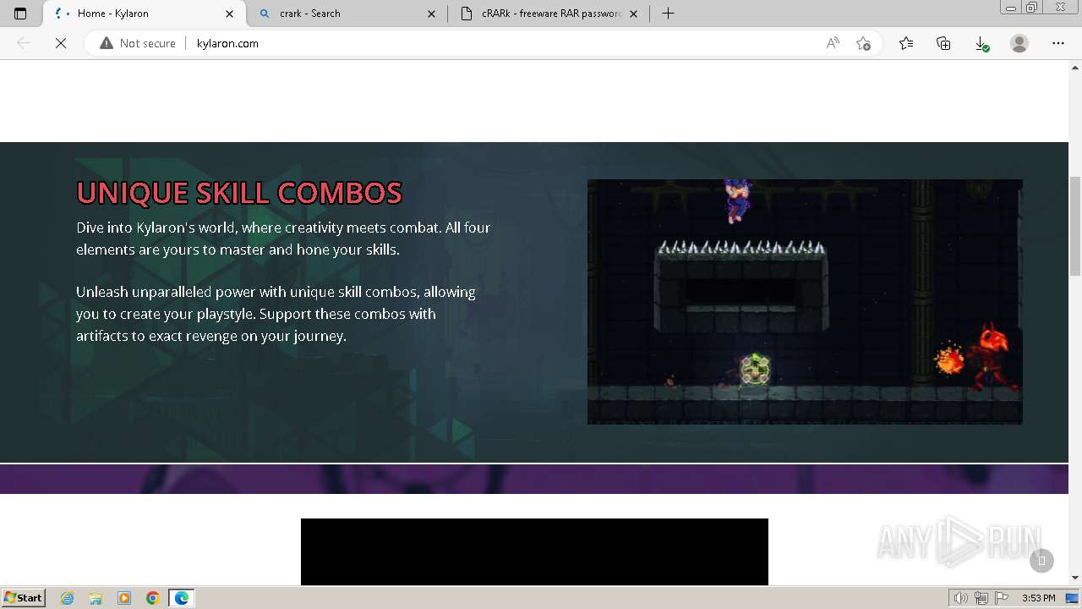The width and height of the screenshot is (1082, 609).
Task: Open the Action Center flag icon
Action: (x=1001, y=598)
